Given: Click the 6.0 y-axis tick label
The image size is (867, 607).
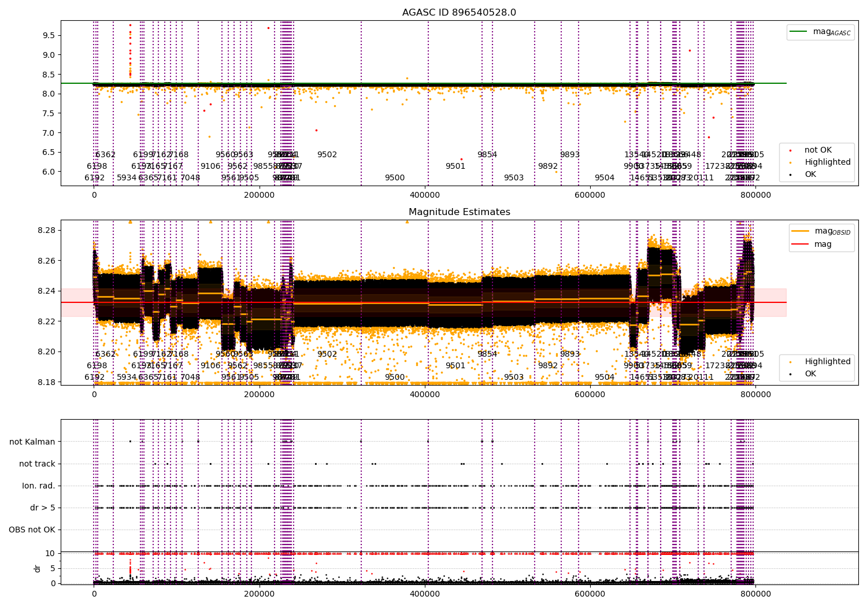Looking at the screenshot, I should [x=49, y=172].
